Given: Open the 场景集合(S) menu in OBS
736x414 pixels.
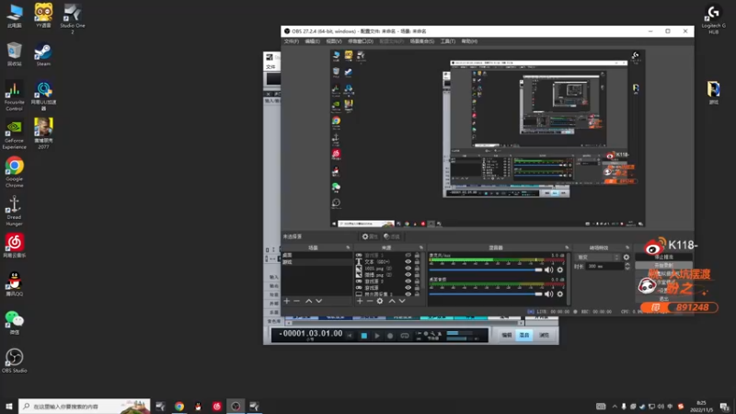Looking at the screenshot, I should (x=422, y=41).
